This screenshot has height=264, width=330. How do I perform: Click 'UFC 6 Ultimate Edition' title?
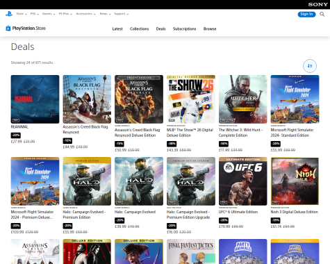(238, 212)
